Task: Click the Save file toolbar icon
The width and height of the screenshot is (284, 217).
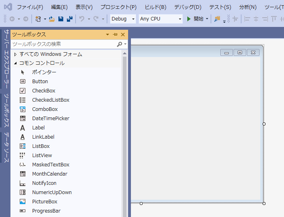Action: pyautogui.click(x=61, y=19)
